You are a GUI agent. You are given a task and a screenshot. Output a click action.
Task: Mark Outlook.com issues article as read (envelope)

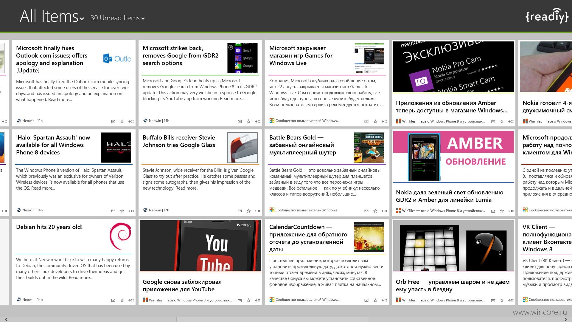pos(113,121)
